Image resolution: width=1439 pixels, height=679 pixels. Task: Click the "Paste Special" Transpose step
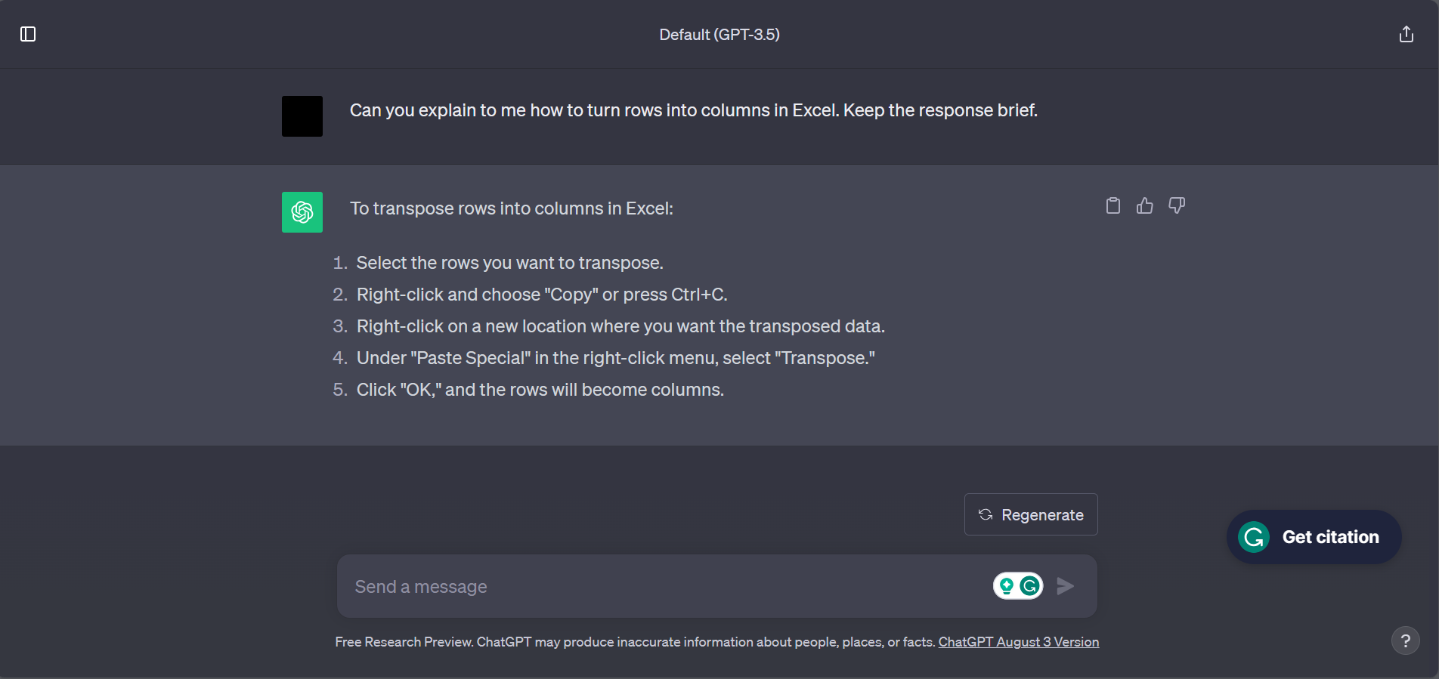615,358
